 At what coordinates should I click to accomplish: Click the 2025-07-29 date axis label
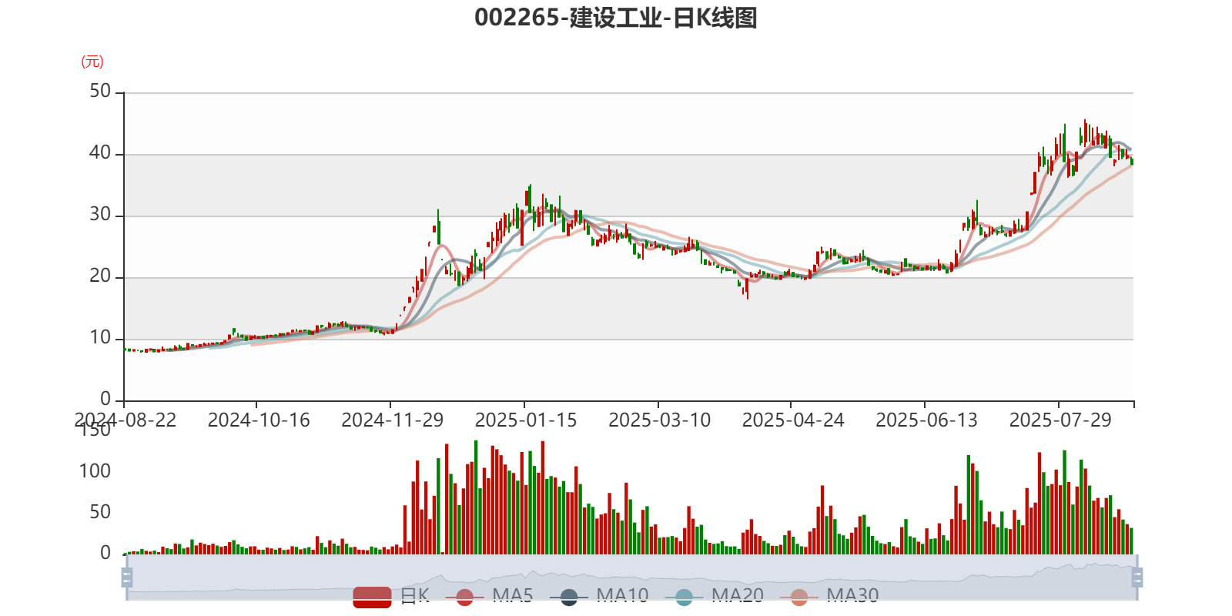(1060, 420)
